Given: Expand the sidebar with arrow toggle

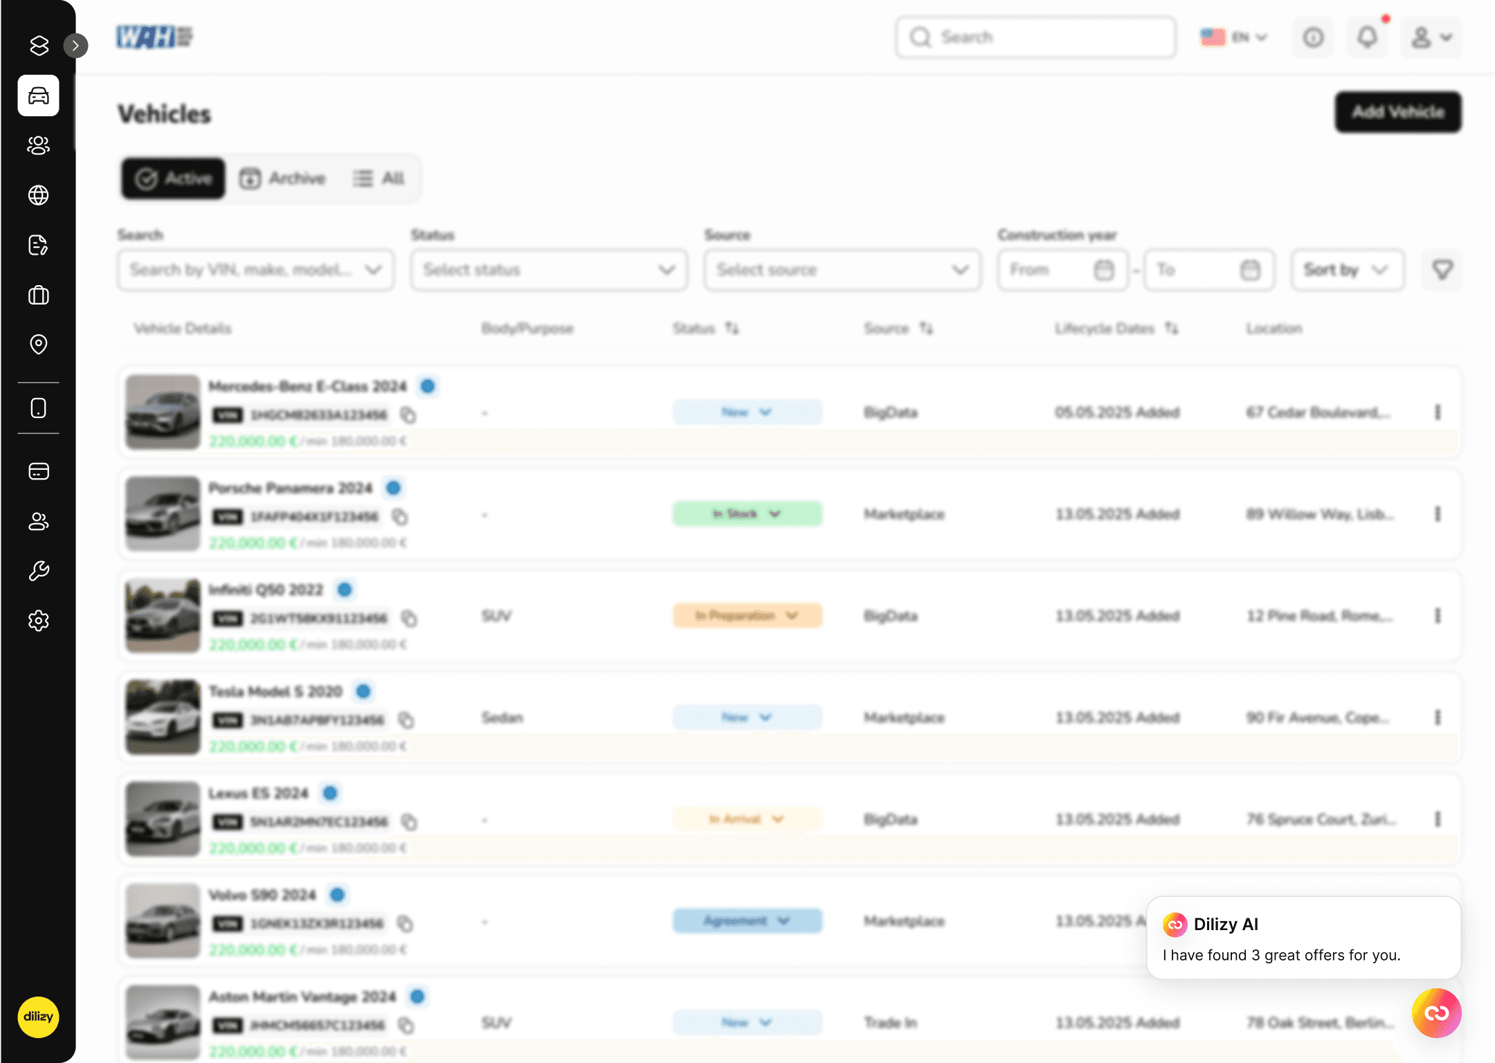Looking at the screenshot, I should pyautogui.click(x=75, y=46).
